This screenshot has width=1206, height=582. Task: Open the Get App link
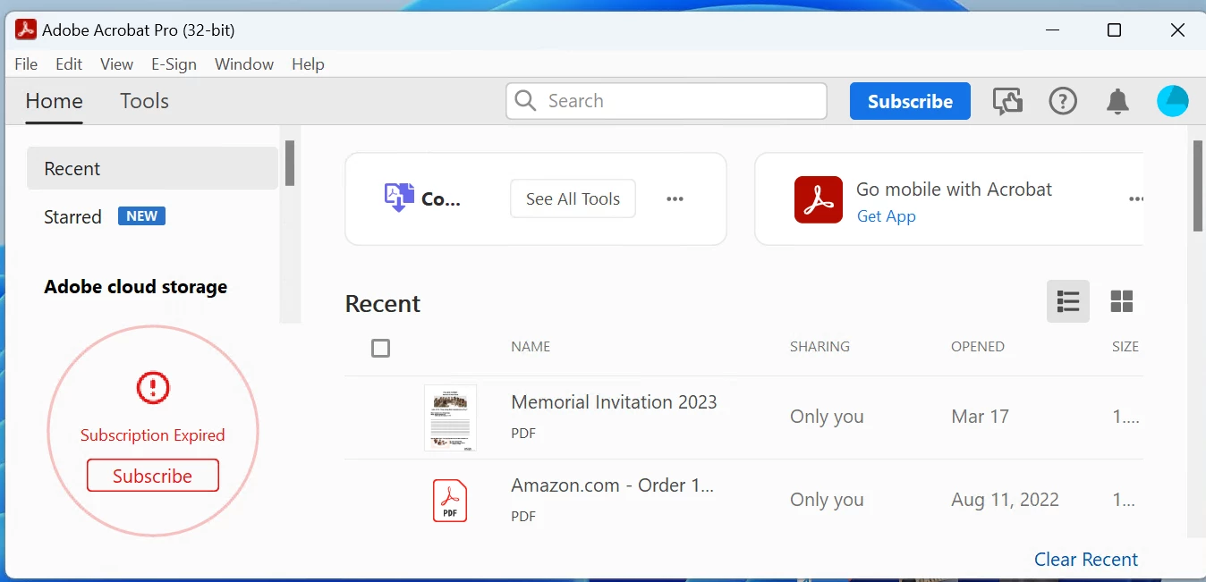point(886,216)
